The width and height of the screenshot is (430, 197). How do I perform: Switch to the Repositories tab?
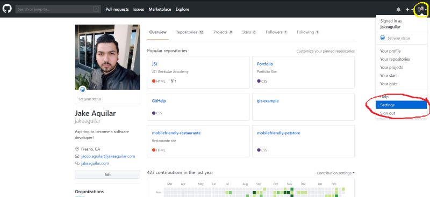190,32
